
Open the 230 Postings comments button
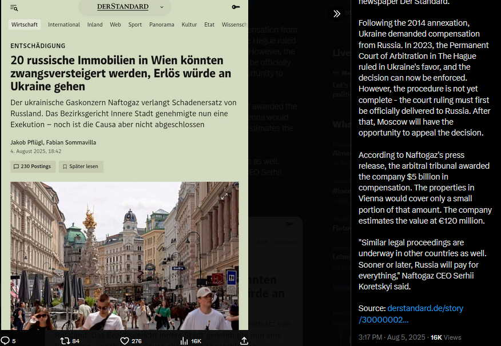(x=33, y=166)
